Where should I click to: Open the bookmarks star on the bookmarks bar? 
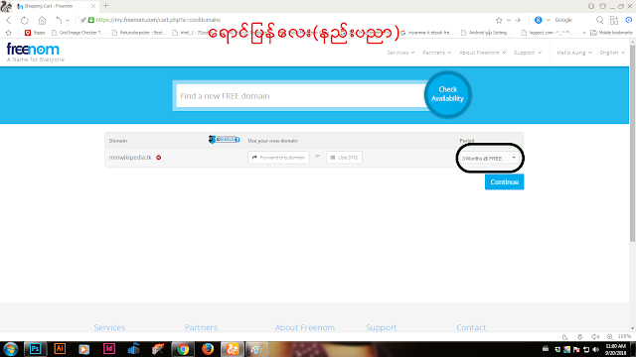click(9, 33)
